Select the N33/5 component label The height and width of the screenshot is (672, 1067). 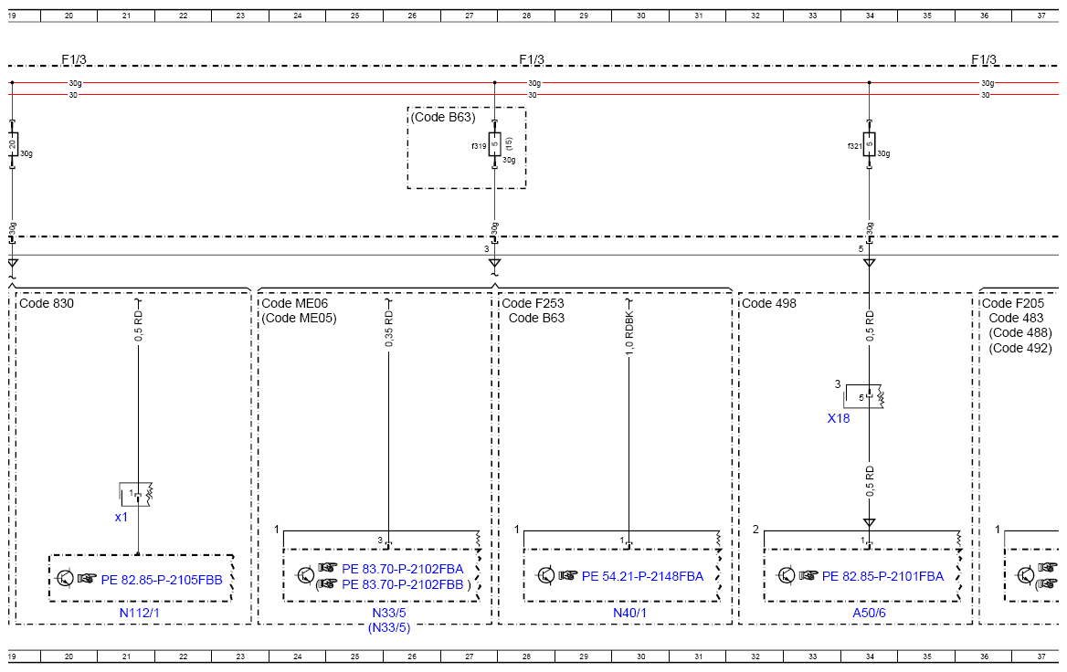389,613
